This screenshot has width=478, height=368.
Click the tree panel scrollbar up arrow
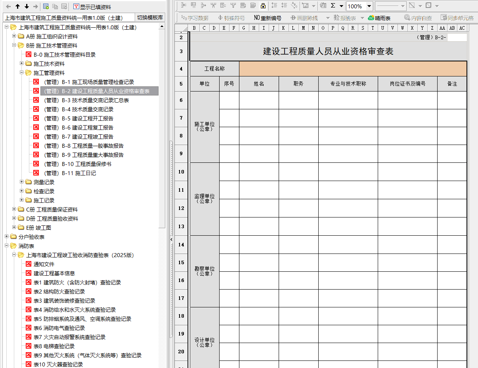pyautogui.click(x=162, y=27)
